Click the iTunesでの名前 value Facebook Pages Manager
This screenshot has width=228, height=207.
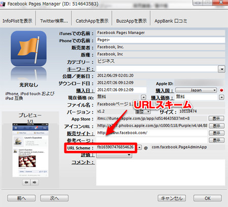pyautogui.click(x=121, y=33)
